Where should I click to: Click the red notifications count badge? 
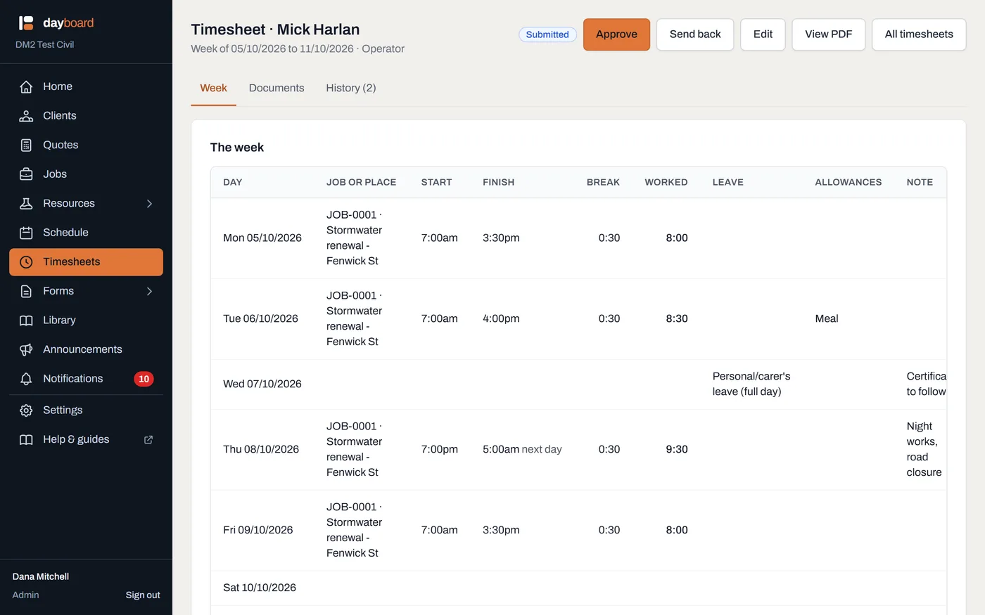pos(144,379)
